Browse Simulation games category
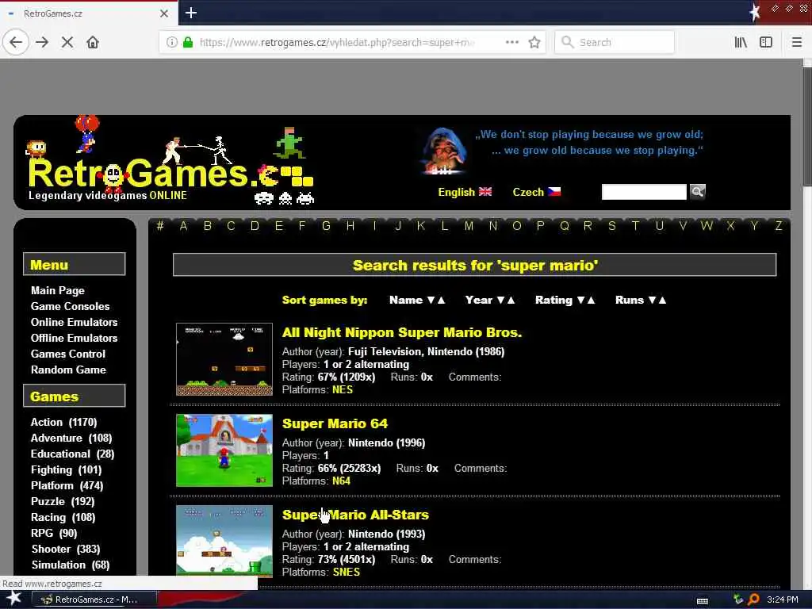Screen dimensions: 812x609 71,565
